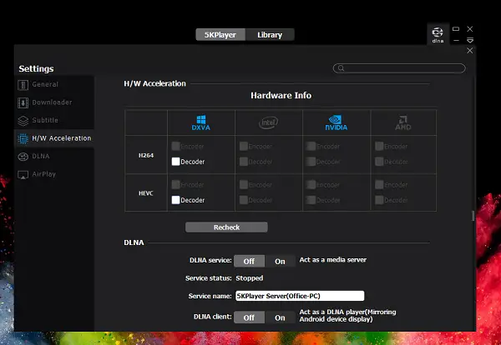
Task: Open the title bar dropdown arrow menu
Action: pyautogui.click(x=469, y=41)
